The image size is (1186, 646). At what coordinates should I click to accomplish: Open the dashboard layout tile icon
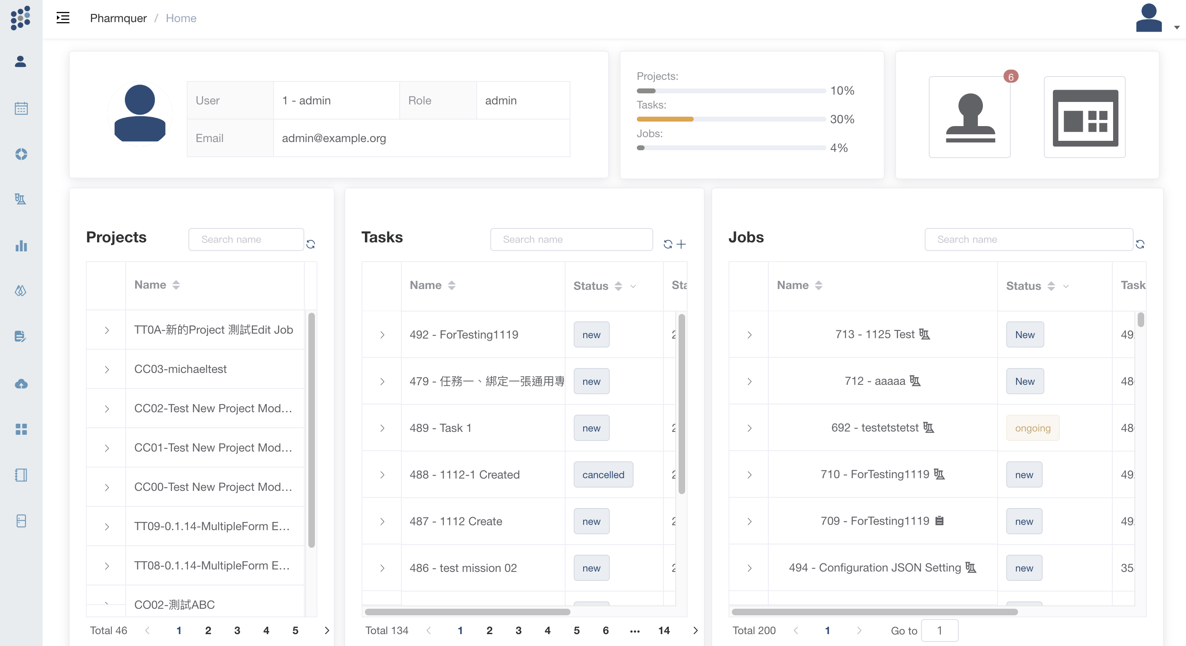pos(1085,117)
